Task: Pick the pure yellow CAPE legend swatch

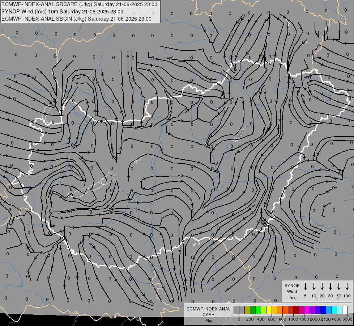Action: tap(269, 310)
